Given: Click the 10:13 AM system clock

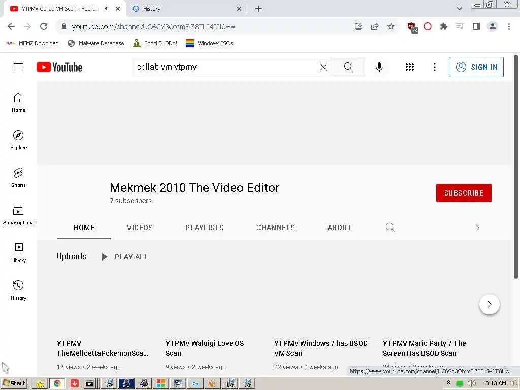Looking at the screenshot, I should (x=494, y=383).
